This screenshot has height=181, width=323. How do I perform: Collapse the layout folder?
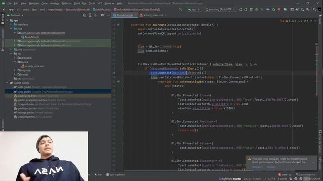15,62
